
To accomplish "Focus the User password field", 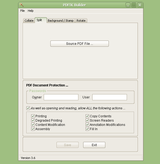I will 110,97.
